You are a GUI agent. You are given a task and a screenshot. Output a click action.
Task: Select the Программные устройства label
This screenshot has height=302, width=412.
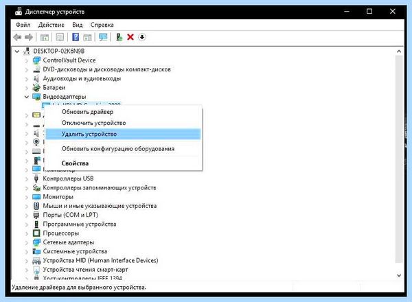click(x=80, y=224)
